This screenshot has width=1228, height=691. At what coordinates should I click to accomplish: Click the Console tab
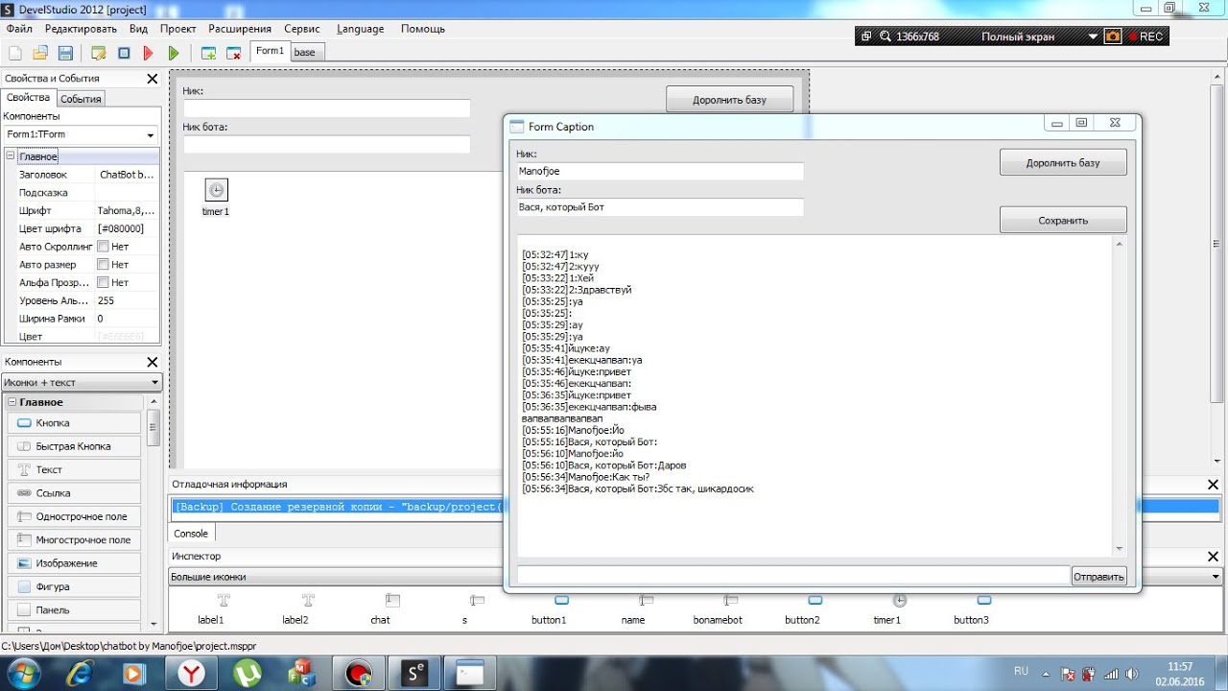(191, 534)
